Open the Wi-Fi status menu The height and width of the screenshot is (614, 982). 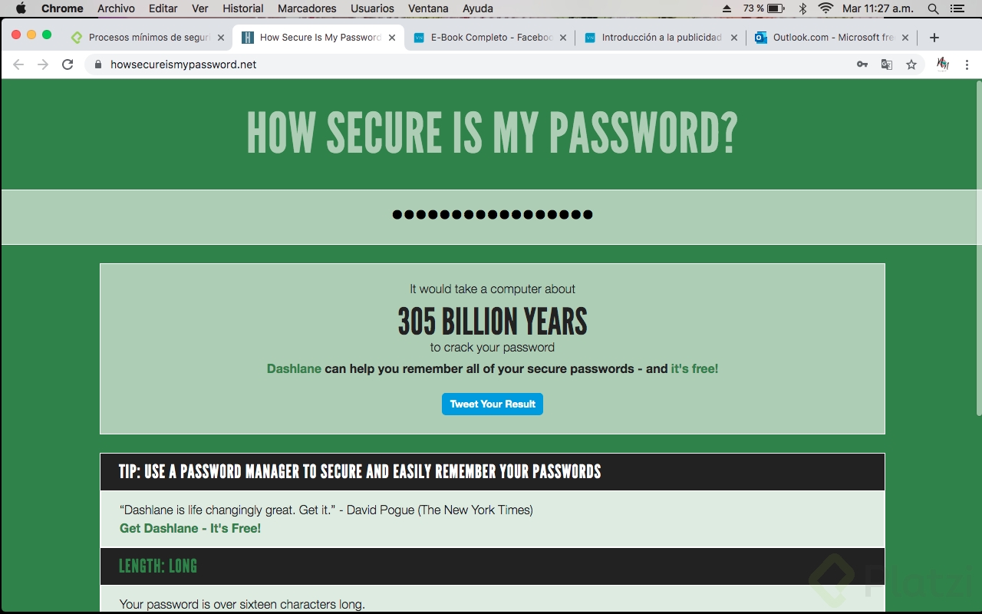pos(825,8)
